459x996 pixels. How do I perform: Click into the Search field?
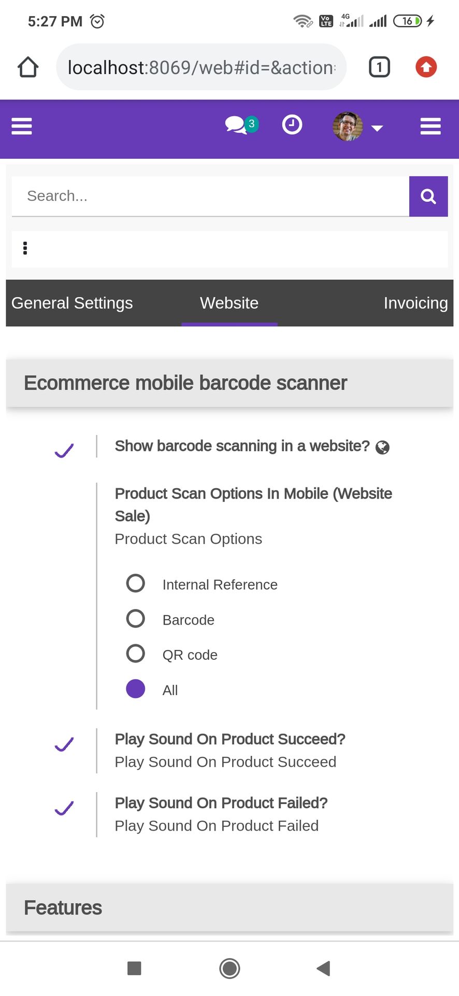click(210, 196)
